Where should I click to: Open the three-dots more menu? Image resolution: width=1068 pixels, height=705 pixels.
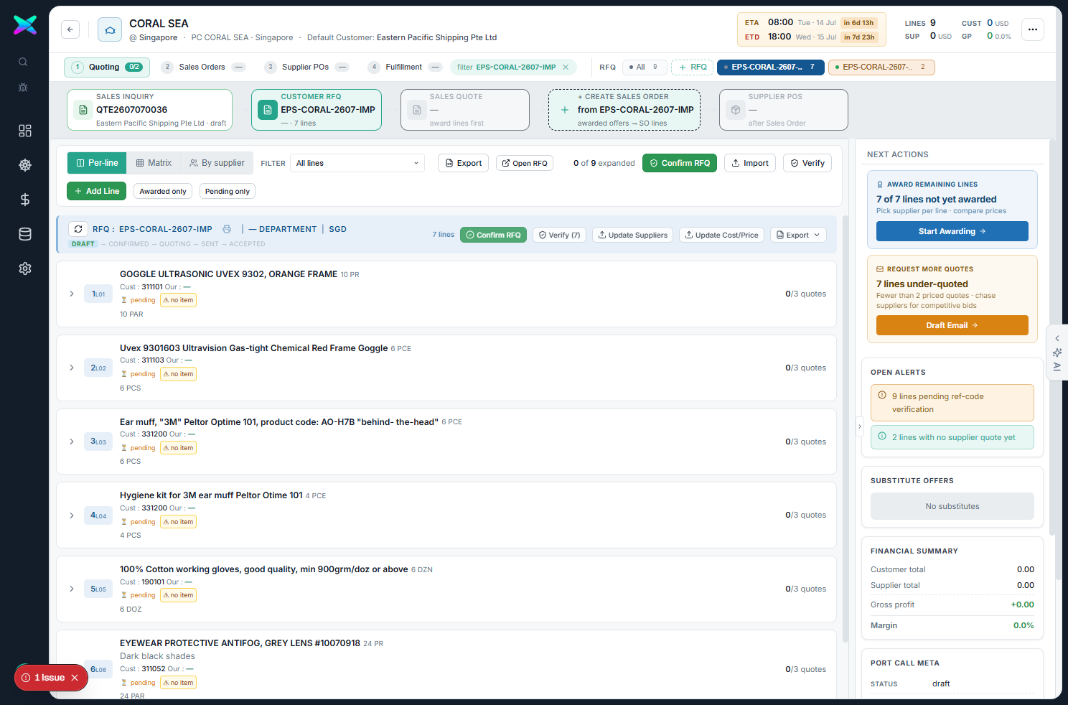(1033, 29)
